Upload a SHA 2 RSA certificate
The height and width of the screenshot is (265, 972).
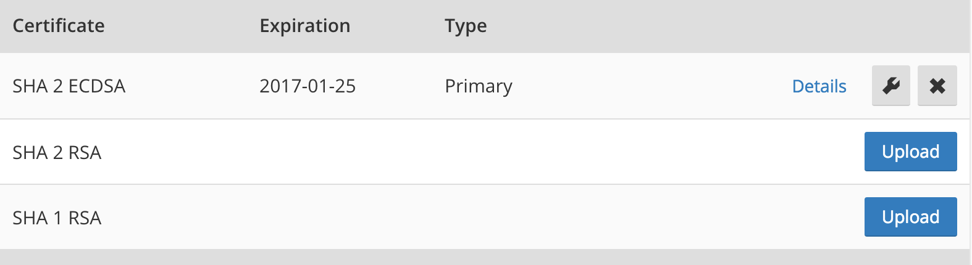[x=910, y=152]
